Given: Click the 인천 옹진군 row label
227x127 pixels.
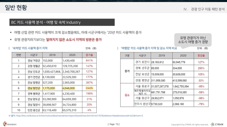Looking at the screenshot, I should pos(34,110).
